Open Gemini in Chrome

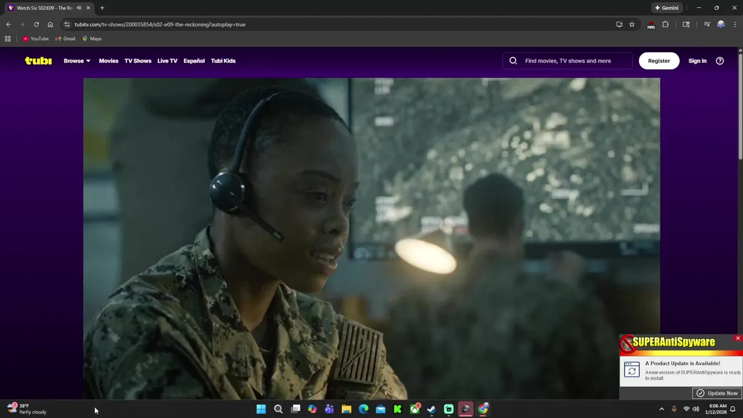(x=666, y=8)
